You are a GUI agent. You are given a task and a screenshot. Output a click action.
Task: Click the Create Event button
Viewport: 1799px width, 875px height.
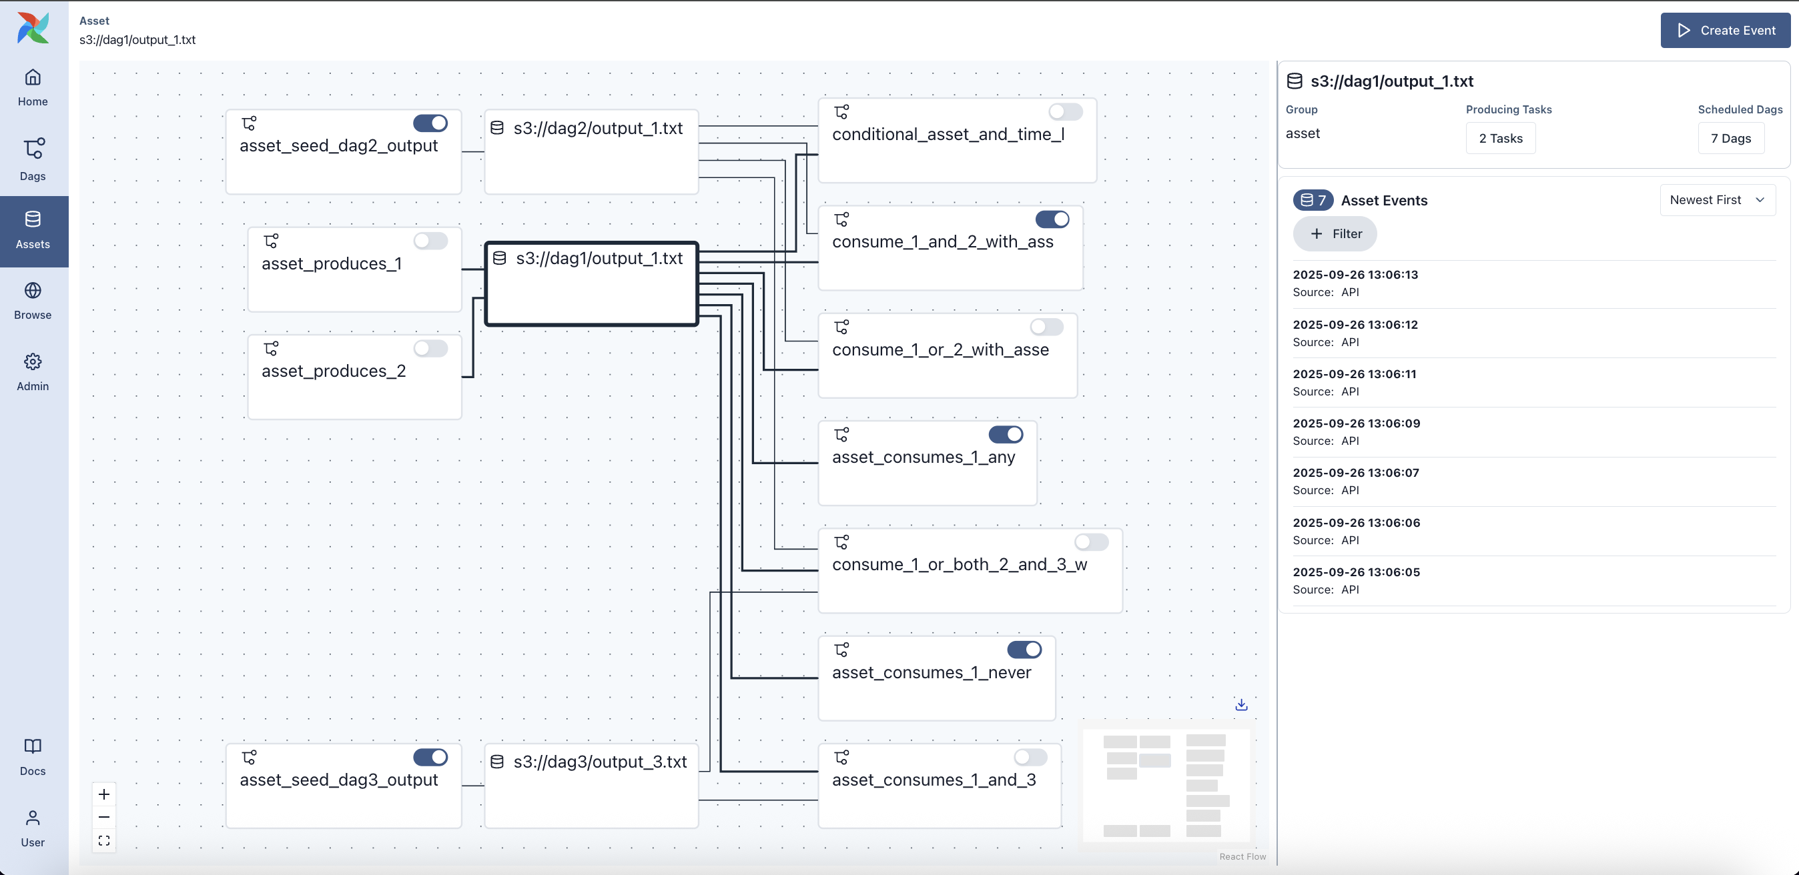click(x=1725, y=30)
